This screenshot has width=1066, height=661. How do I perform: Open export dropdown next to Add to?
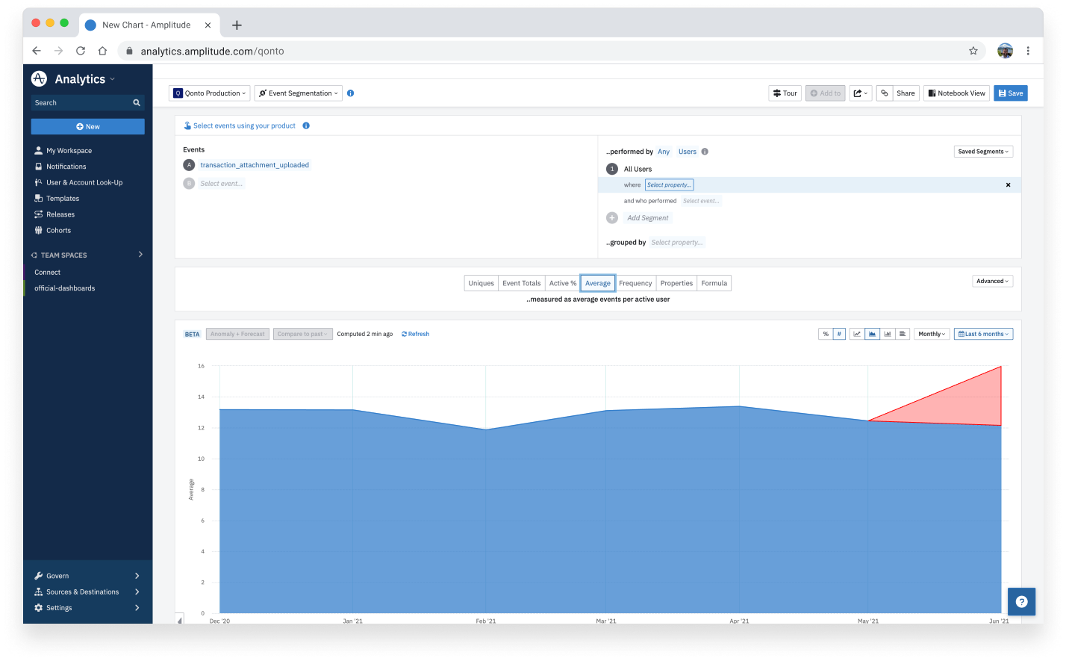pyautogui.click(x=861, y=93)
